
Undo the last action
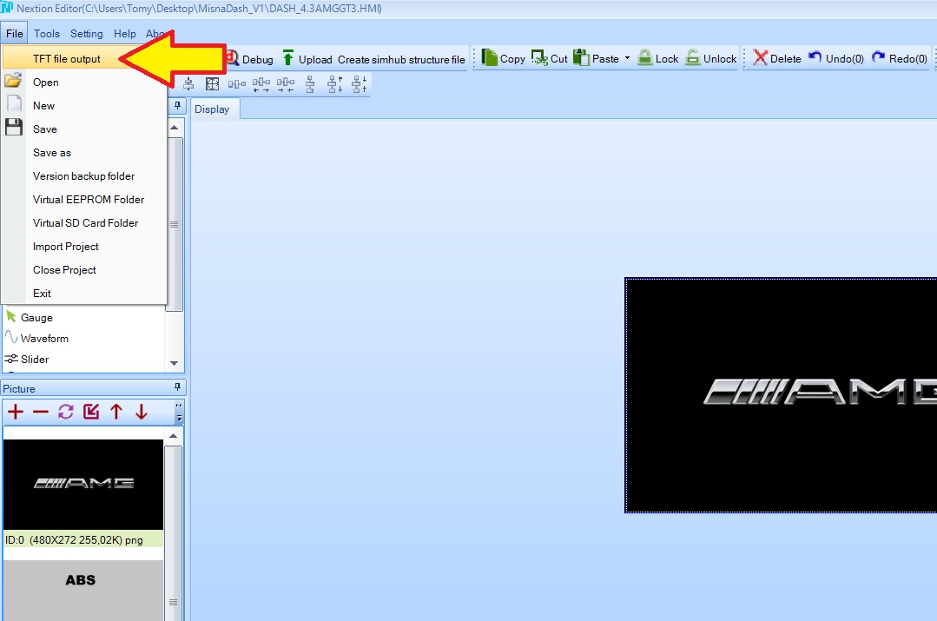pos(836,58)
